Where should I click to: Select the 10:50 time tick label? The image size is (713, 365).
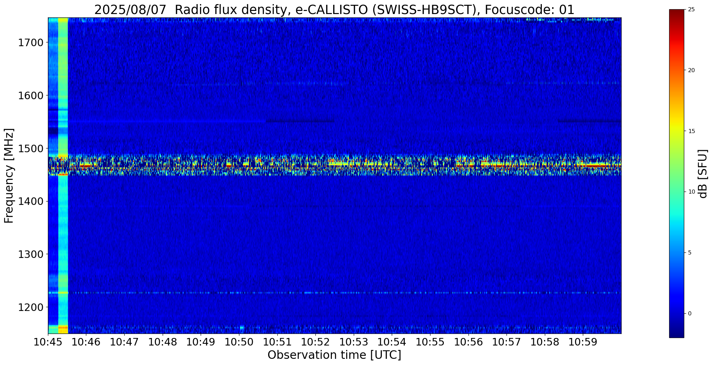click(x=239, y=342)
